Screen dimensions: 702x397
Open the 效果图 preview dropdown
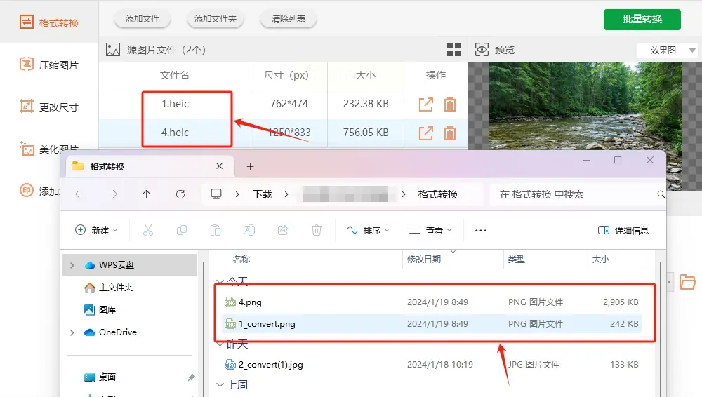pos(667,50)
